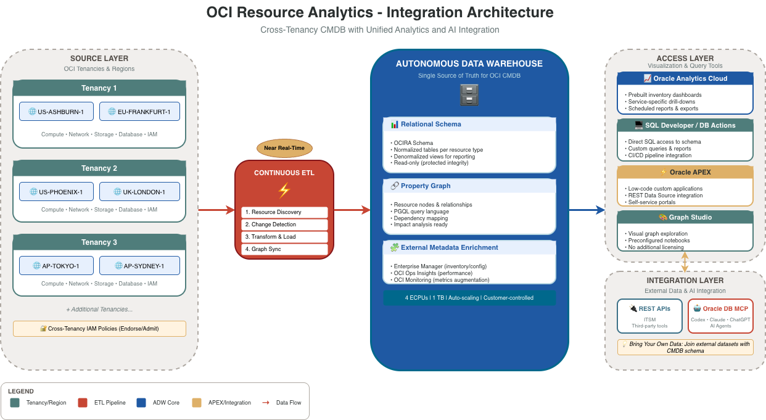The height and width of the screenshot is (420, 766).
Task: Click the file cabinet icon in Autonomous Data Warehouse
Action: (469, 95)
